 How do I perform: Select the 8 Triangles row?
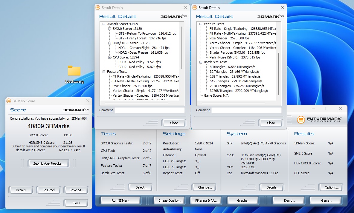(232, 67)
